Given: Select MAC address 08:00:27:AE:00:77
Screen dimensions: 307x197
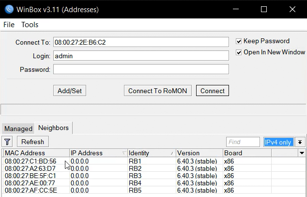Looking at the screenshot, I should [30, 183].
